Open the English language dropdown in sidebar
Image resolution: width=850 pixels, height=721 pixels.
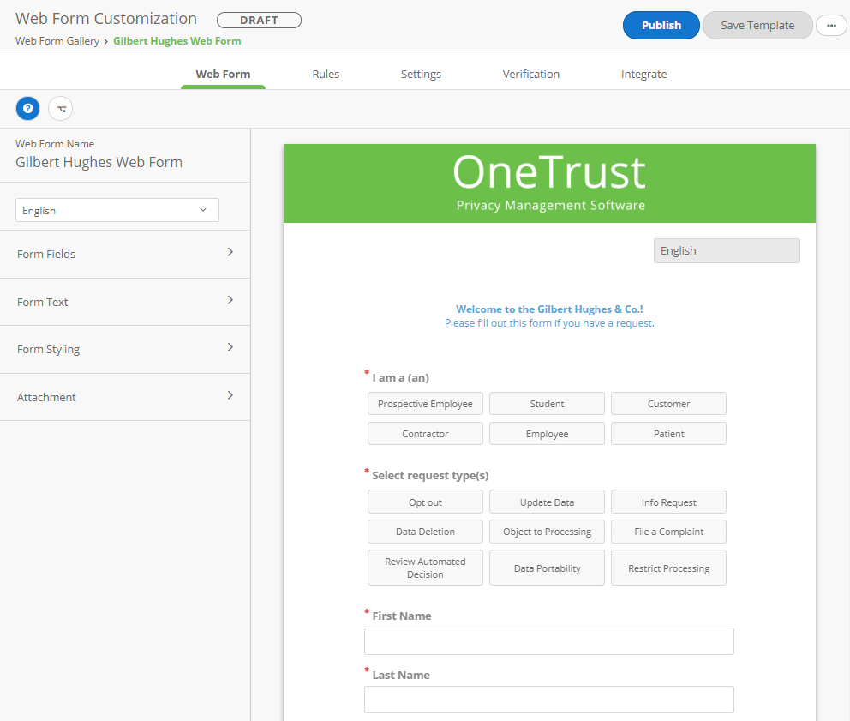117,209
